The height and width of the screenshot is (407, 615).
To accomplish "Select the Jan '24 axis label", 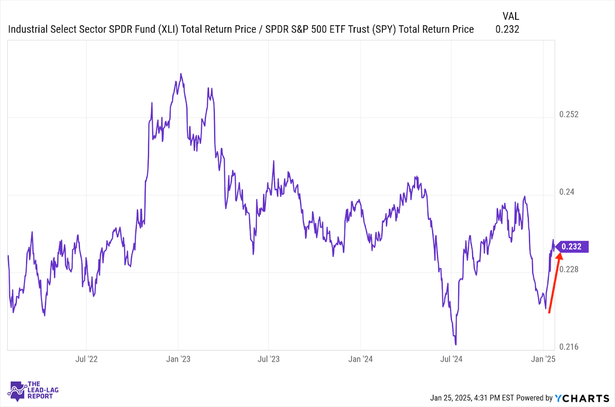I will (x=360, y=358).
